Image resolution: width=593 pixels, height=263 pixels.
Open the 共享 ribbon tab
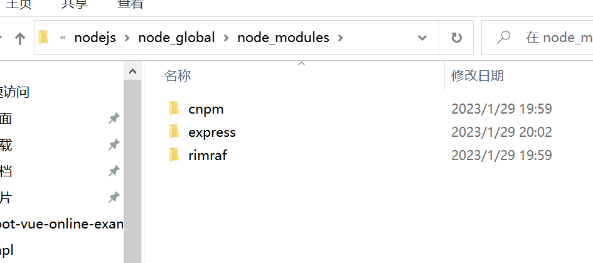[x=75, y=4]
